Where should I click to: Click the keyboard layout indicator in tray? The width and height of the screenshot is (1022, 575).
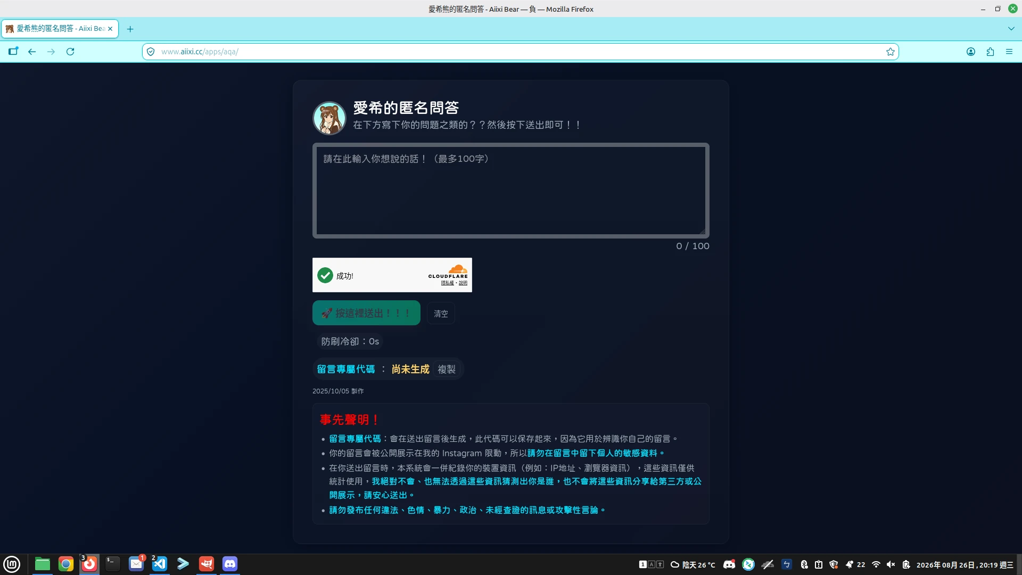pyautogui.click(x=652, y=564)
